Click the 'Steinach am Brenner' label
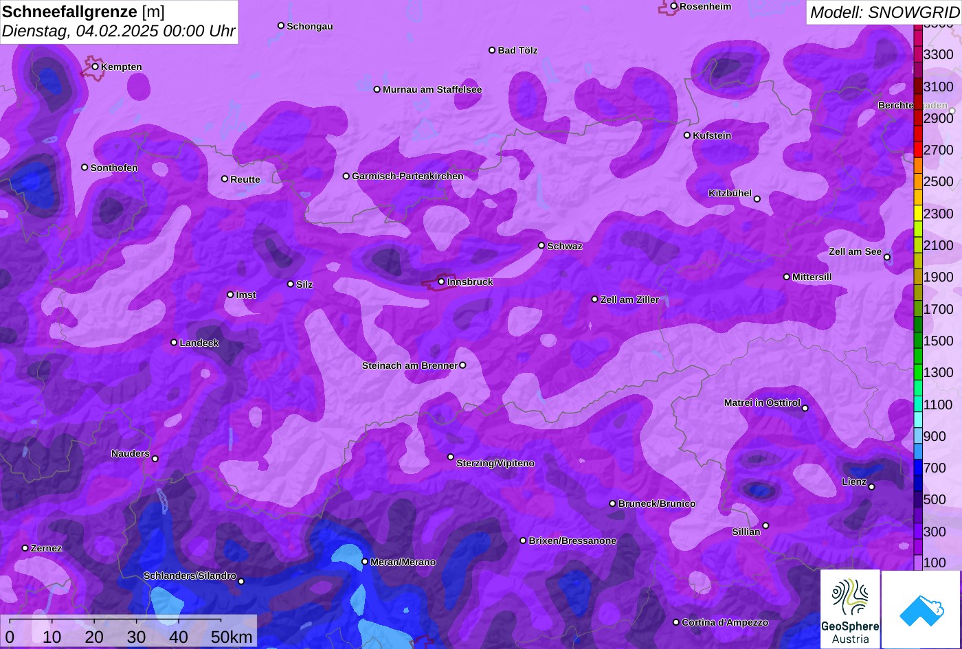 [x=410, y=365]
